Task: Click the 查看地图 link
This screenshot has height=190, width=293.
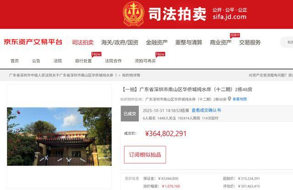Action: coord(240,99)
